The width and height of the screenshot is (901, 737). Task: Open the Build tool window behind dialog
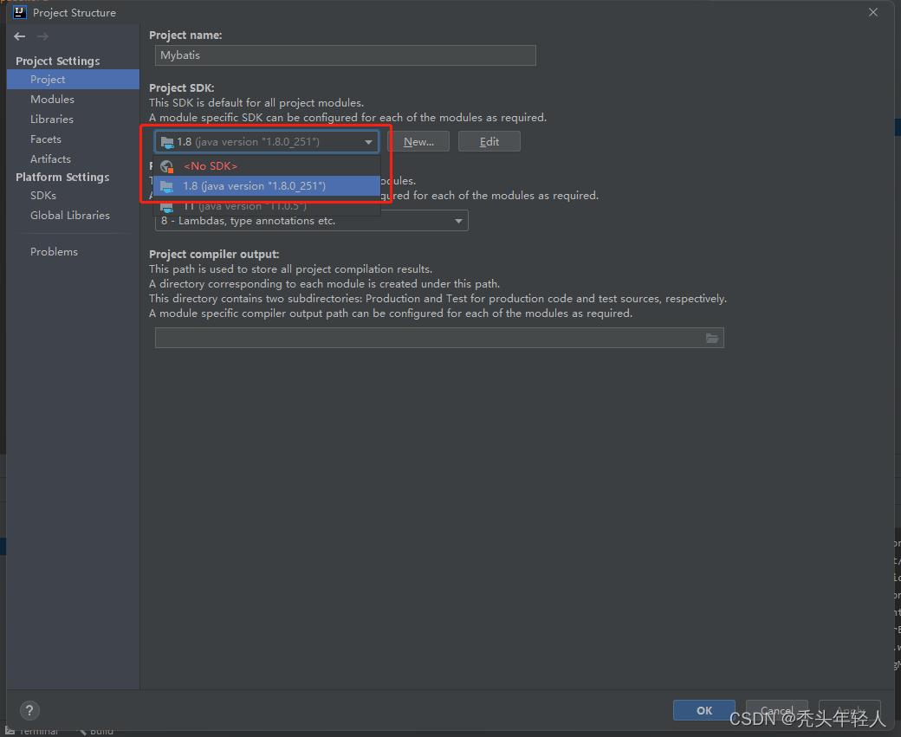click(96, 731)
